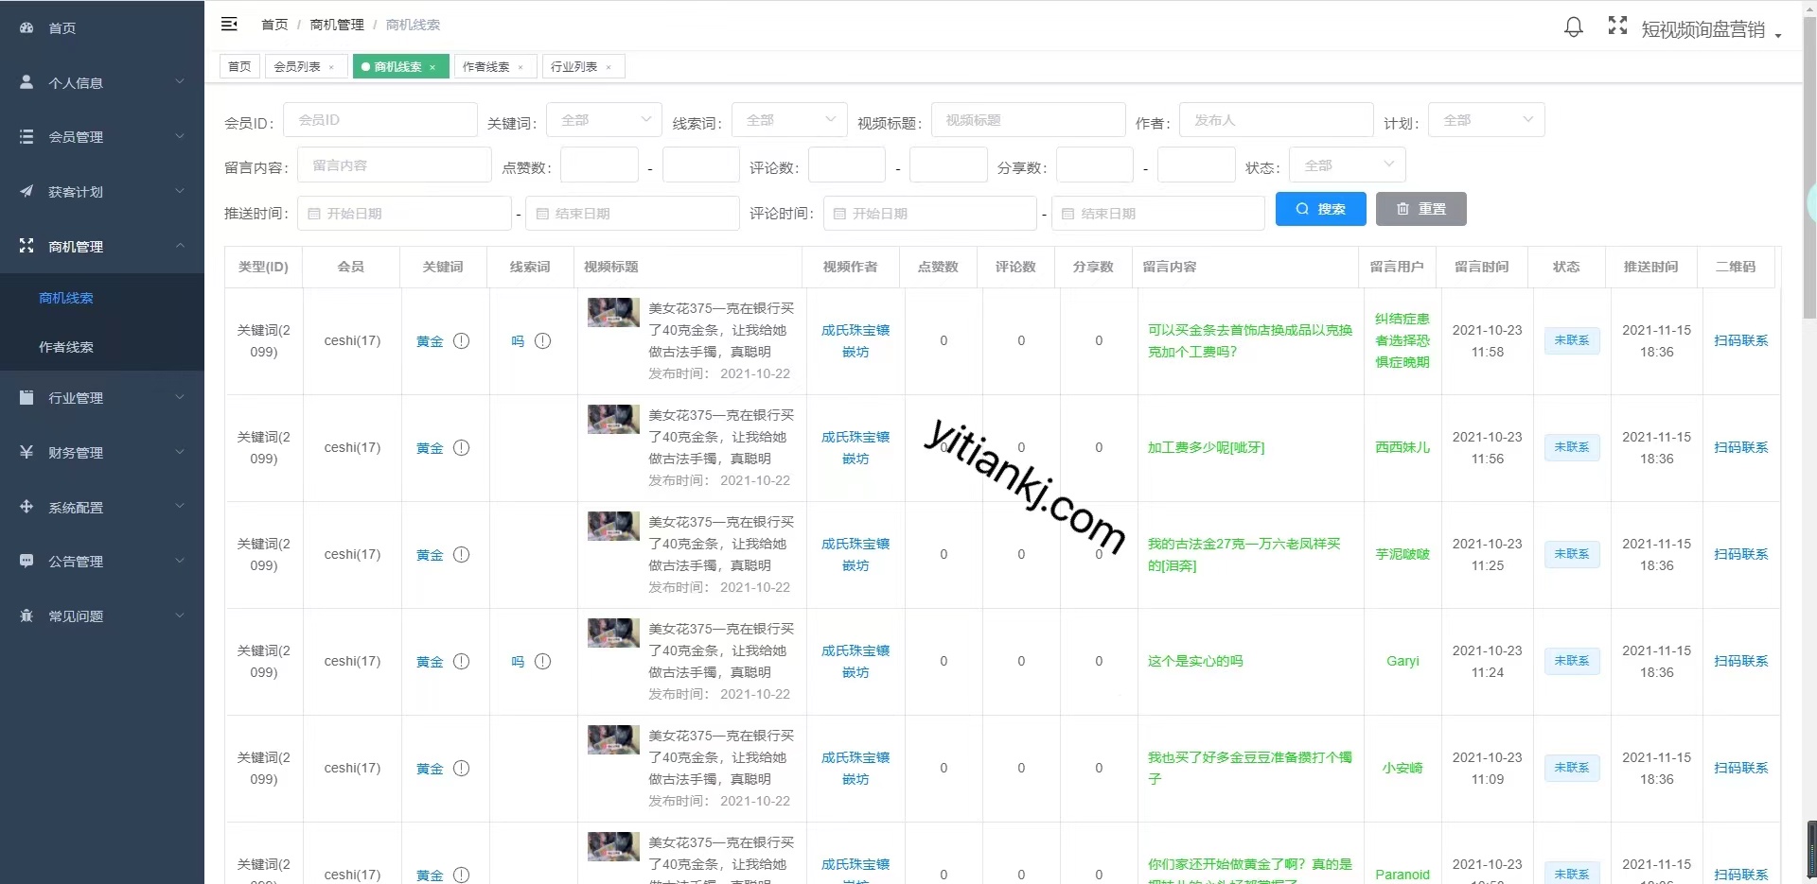The height and width of the screenshot is (884, 1817).
Task: Click the info circle beside 黄金 keyword
Action: click(461, 341)
